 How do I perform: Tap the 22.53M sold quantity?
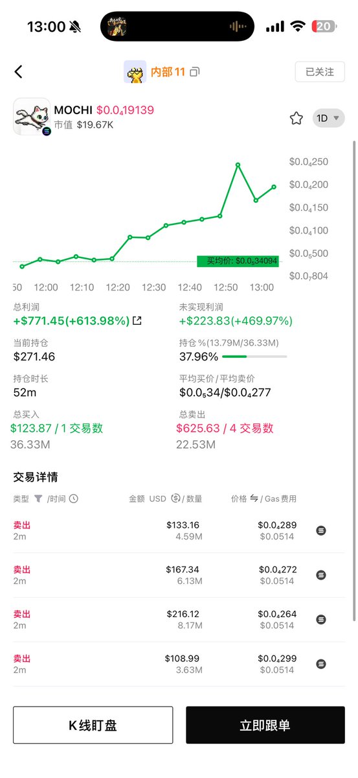click(x=196, y=445)
